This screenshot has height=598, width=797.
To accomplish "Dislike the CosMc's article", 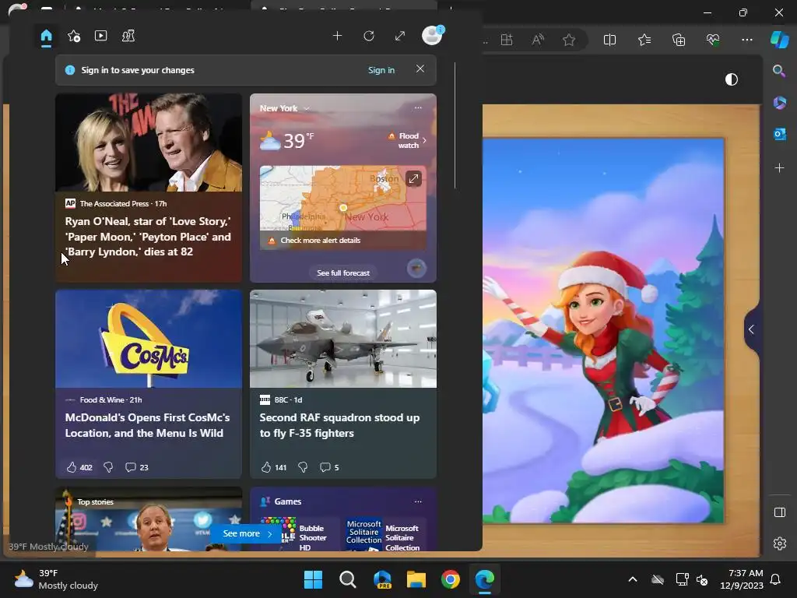I will 108,467.
